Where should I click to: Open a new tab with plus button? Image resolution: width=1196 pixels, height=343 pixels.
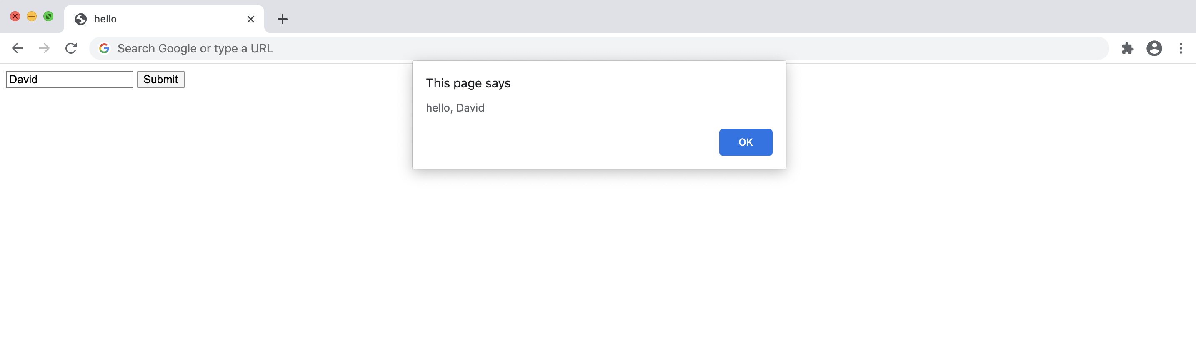282,19
